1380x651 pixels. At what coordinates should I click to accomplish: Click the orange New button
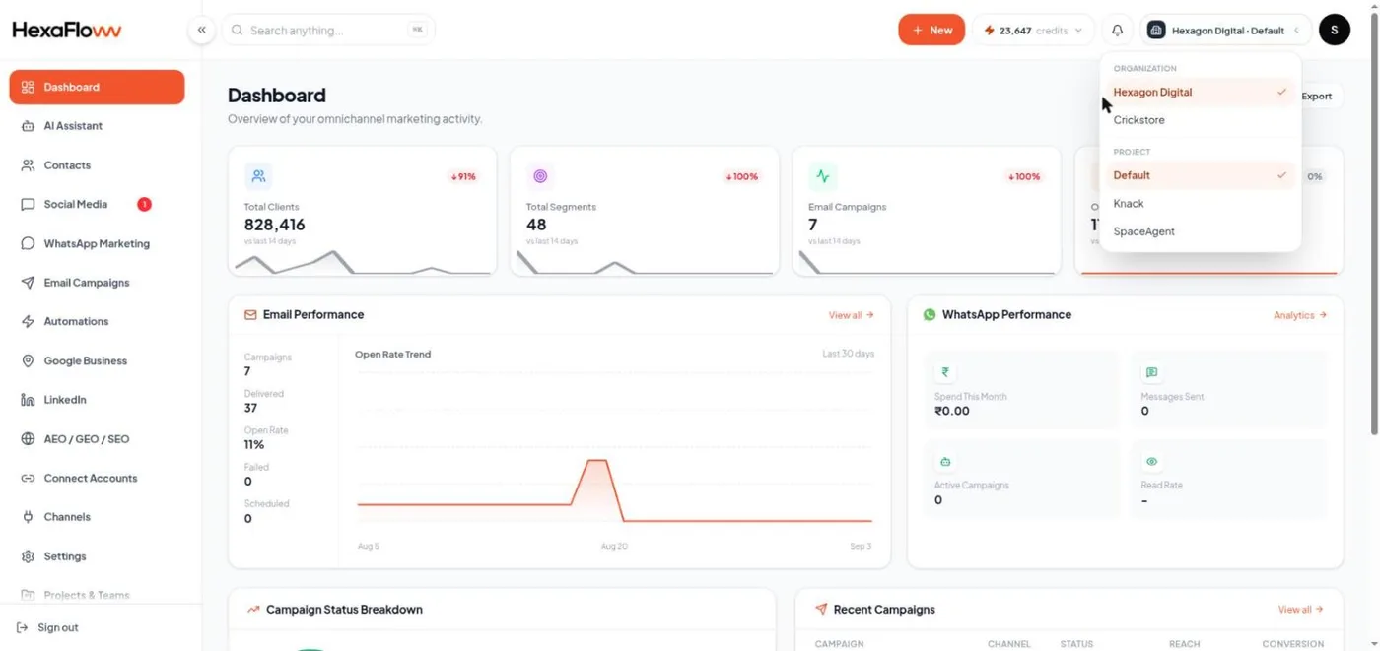coord(931,30)
